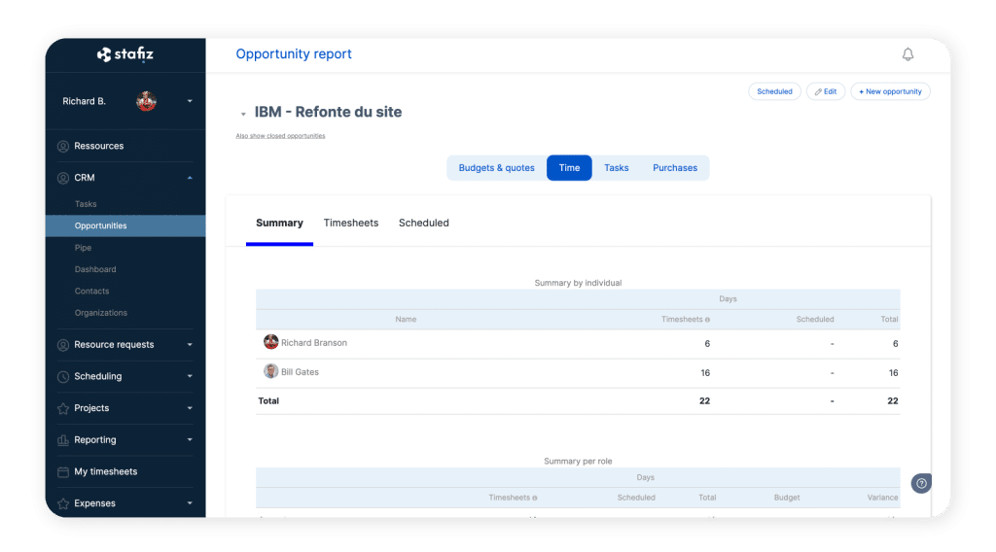Click Also show closed opportunities link
The height and width of the screenshot is (552, 996).
(280, 136)
